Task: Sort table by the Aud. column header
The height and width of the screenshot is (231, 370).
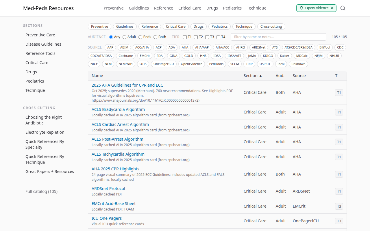Action: (280, 76)
